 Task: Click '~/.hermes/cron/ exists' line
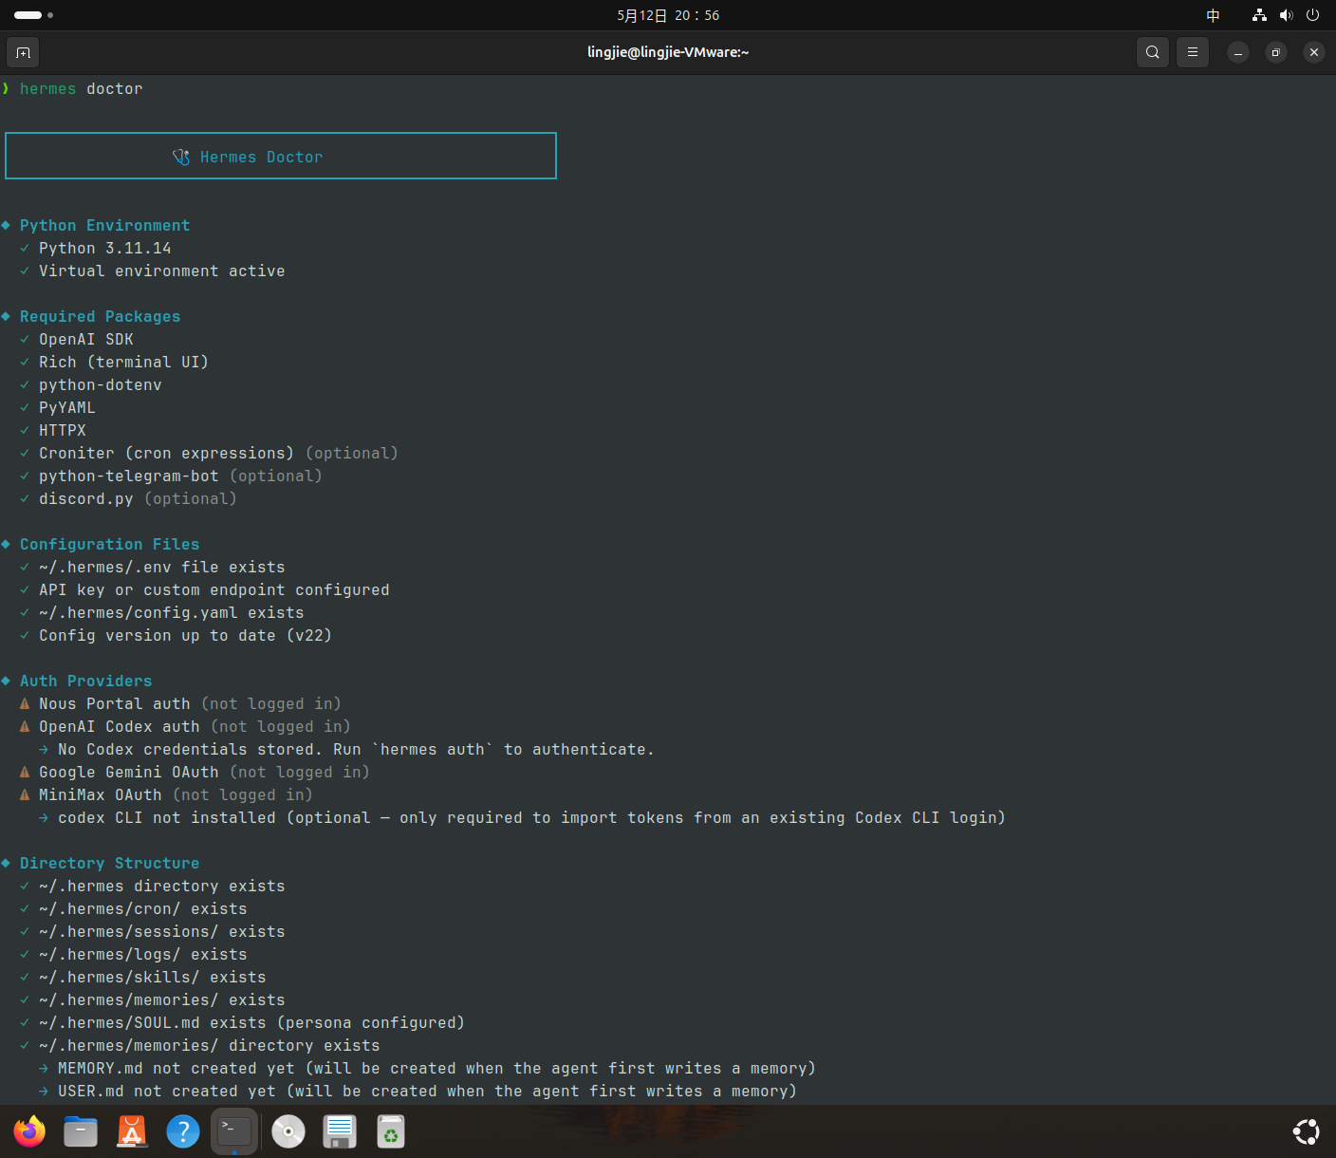click(x=142, y=909)
